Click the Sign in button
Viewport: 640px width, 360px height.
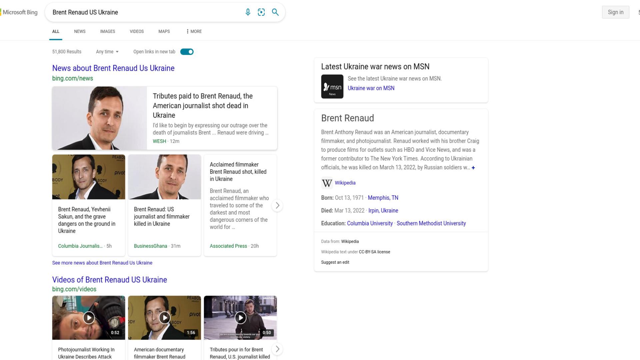click(x=615, y=12)
